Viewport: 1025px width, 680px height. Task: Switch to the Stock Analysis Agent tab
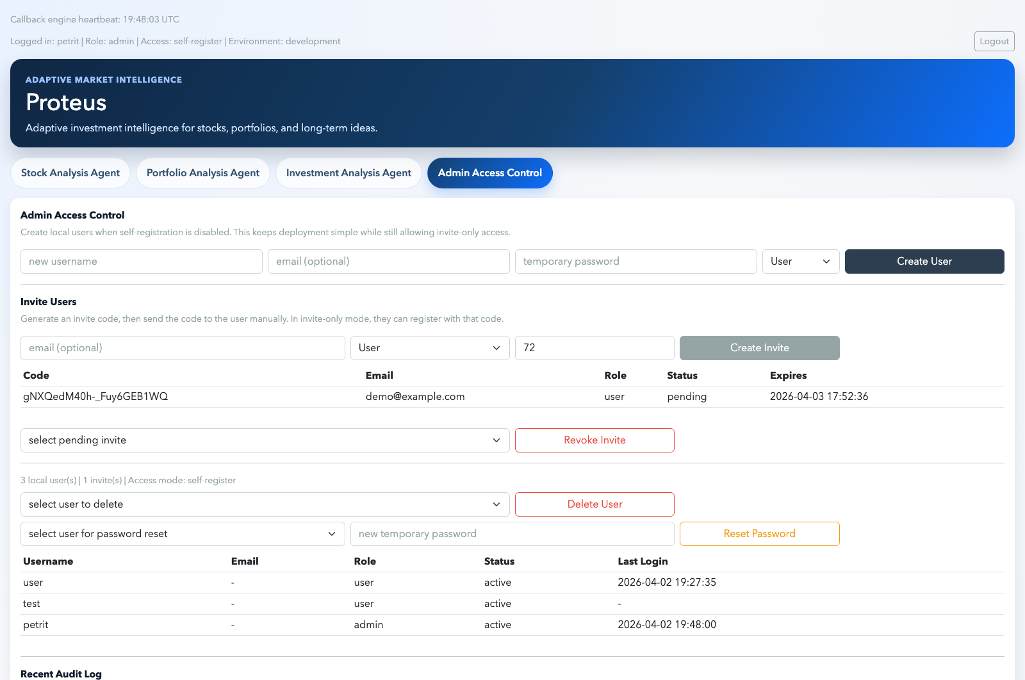coord(70,172)
